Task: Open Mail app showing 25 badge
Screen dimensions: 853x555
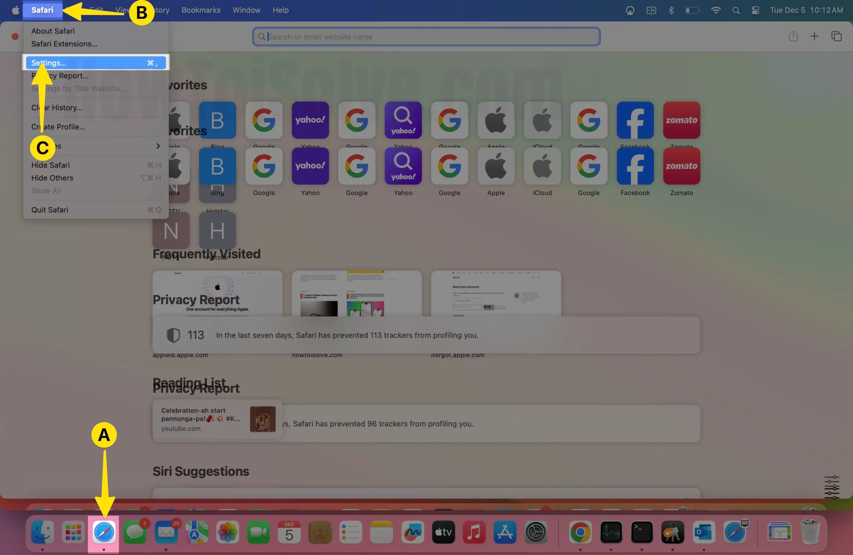Action: tap(166, 532)
